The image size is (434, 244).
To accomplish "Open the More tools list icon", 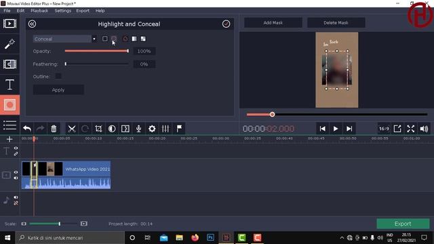I will click(x=9, y=125).
